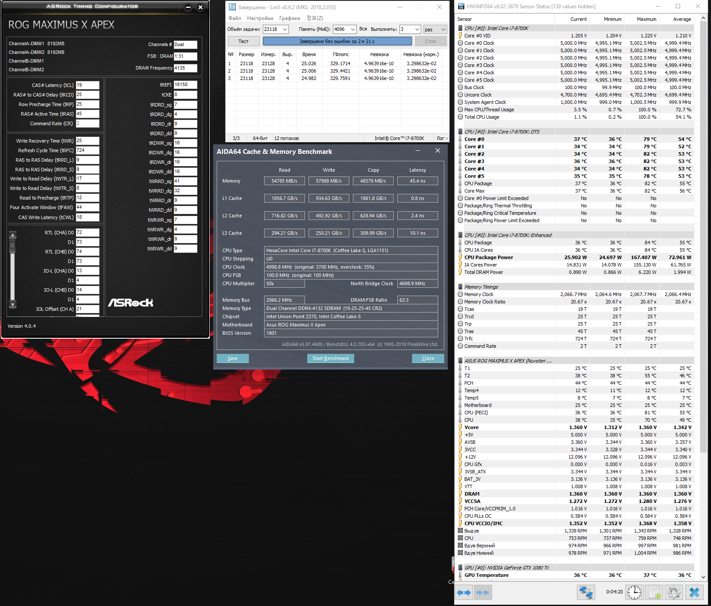The width and height of the screenshot is (711, 606).
Task: Open LinX Объём задачи dropdown
Action: pyautogui.click(x=285, y=30)
